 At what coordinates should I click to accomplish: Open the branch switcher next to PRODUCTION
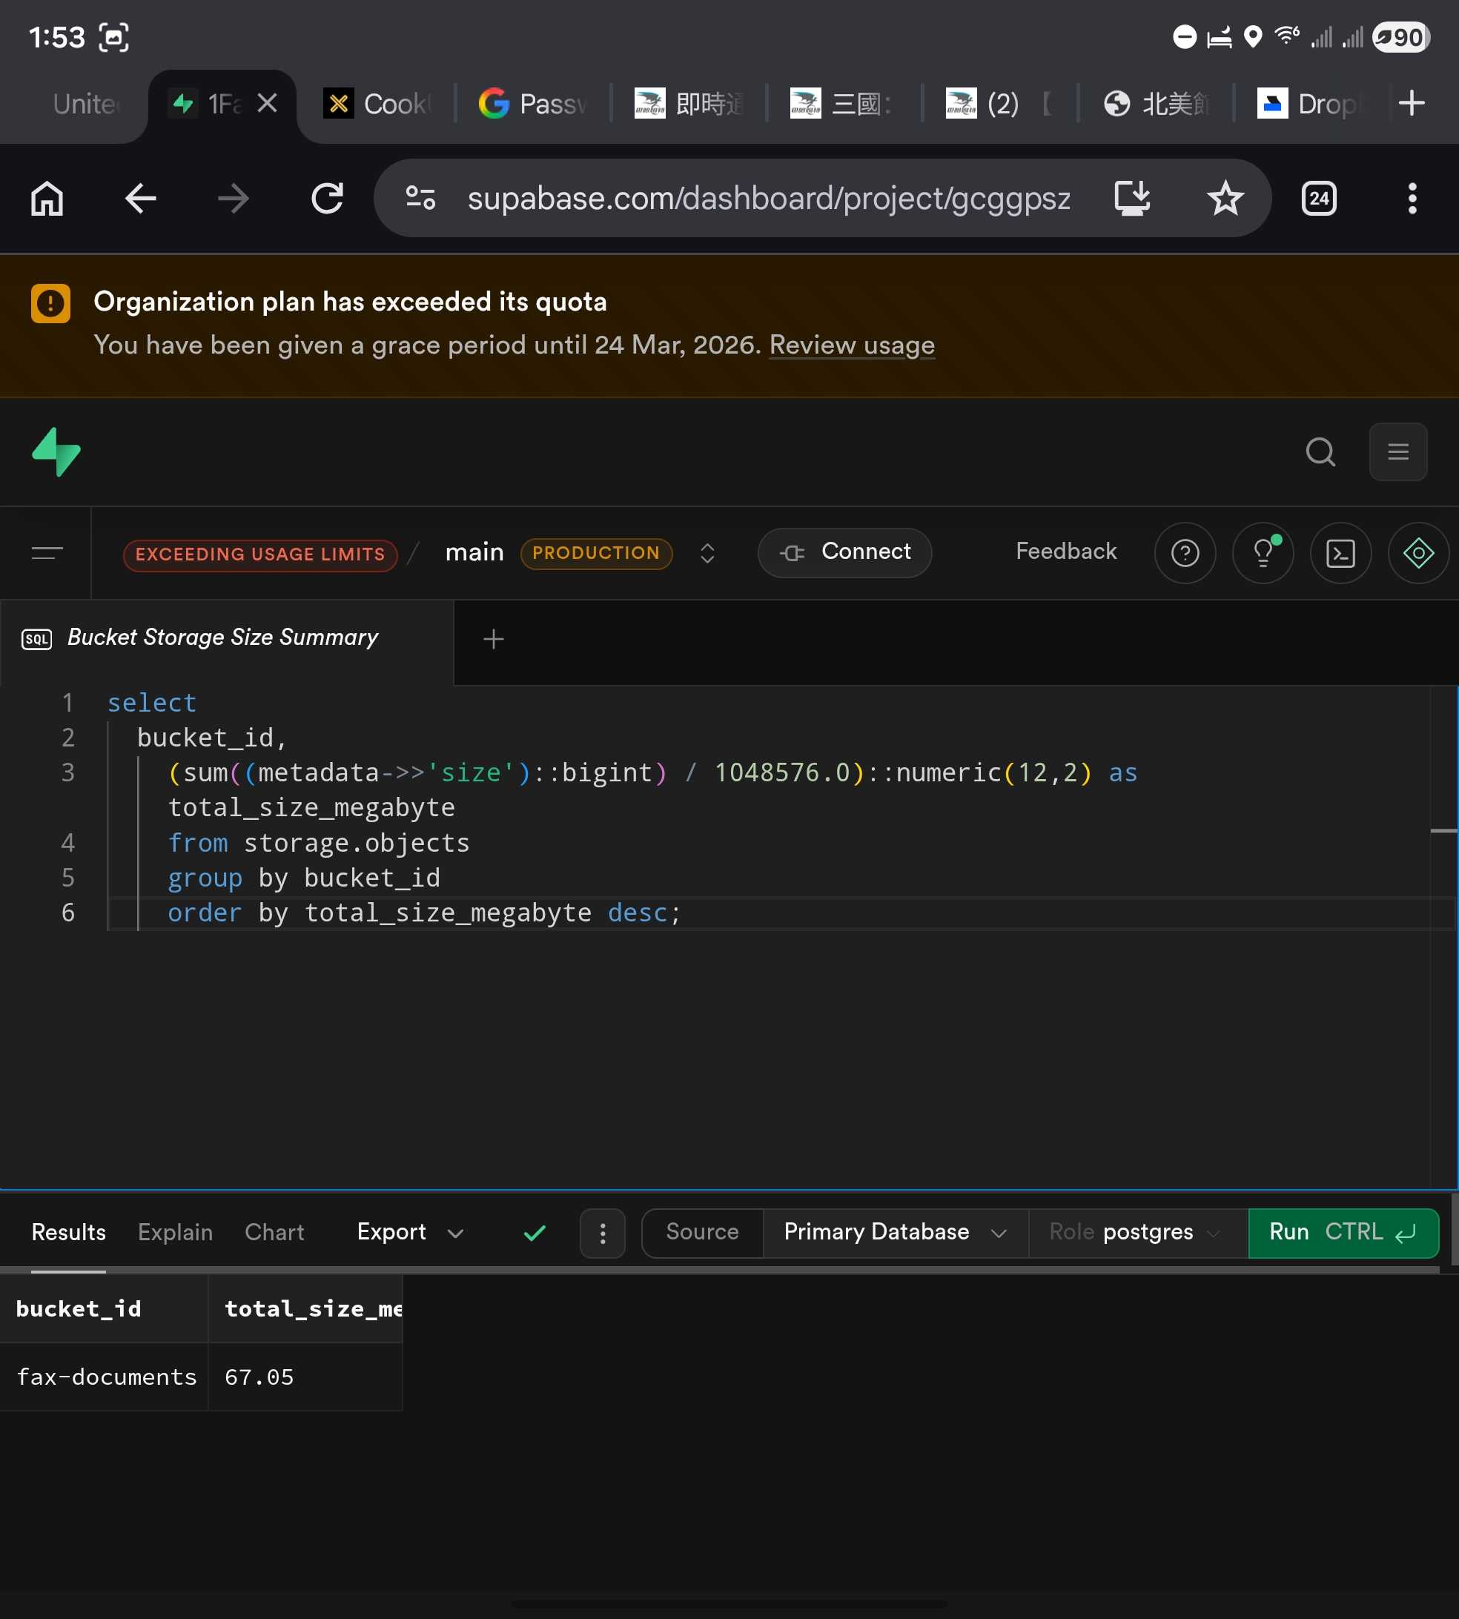point(707,553)
